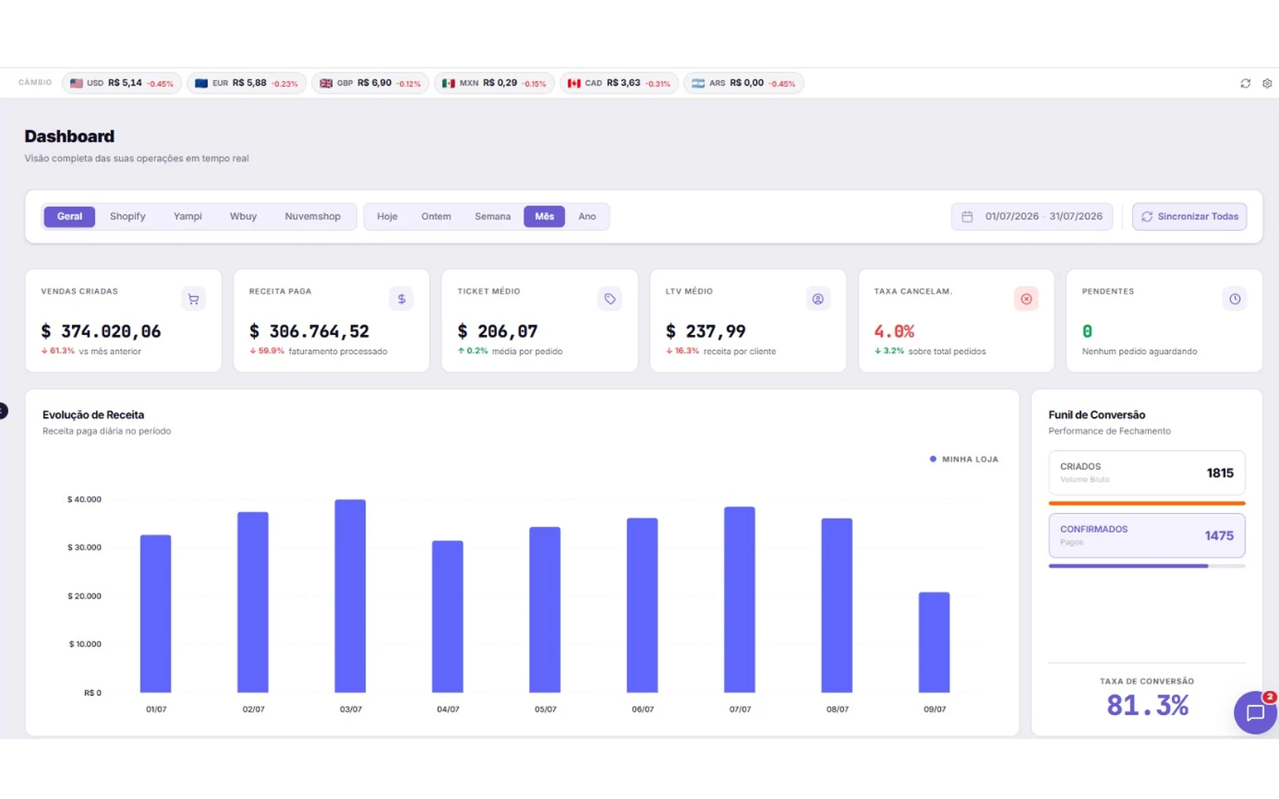Open the settings gear icon
The height and width of the screenshot is (799, 1279).
pyautogui.click(x=1267, y=83)
